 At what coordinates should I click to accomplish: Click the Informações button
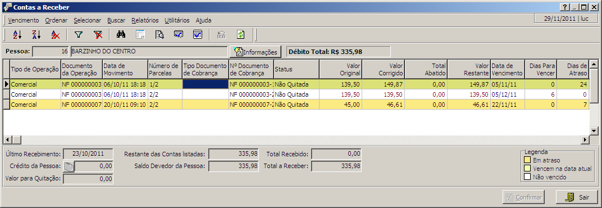[x=256, y=52]
